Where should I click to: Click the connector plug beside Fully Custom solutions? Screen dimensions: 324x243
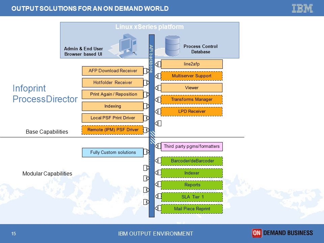tap(146, 152)
